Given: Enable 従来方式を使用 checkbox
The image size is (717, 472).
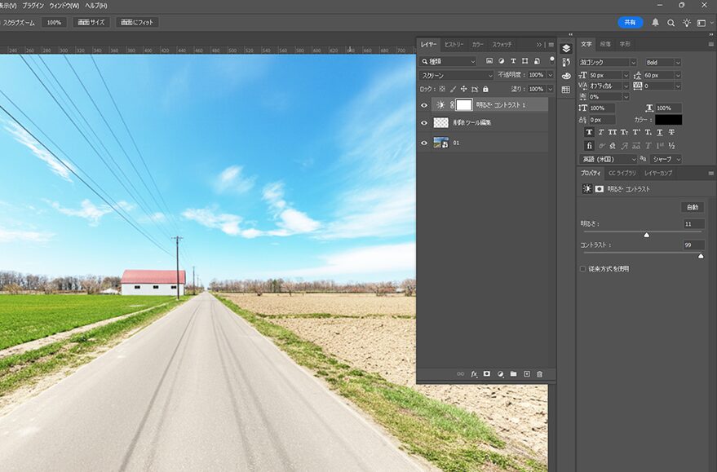Looking at the screenshot, I should (582, 268).
